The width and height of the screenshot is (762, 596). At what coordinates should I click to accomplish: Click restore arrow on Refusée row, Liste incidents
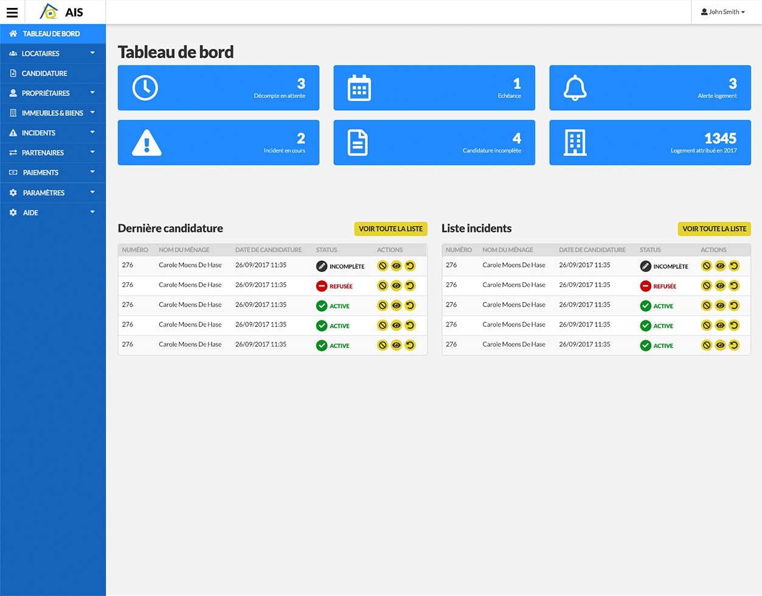734,286
